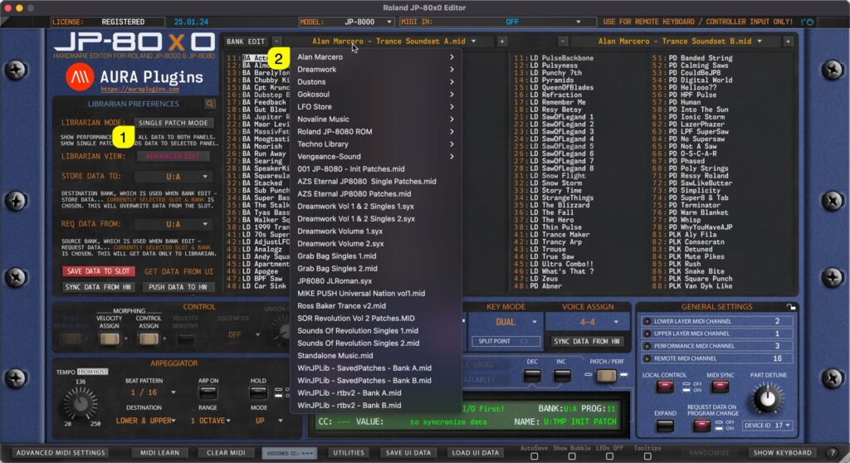This screenshot has width=850, height=463.
Task: Click the Part Detune knob
Action: point(768,398)
